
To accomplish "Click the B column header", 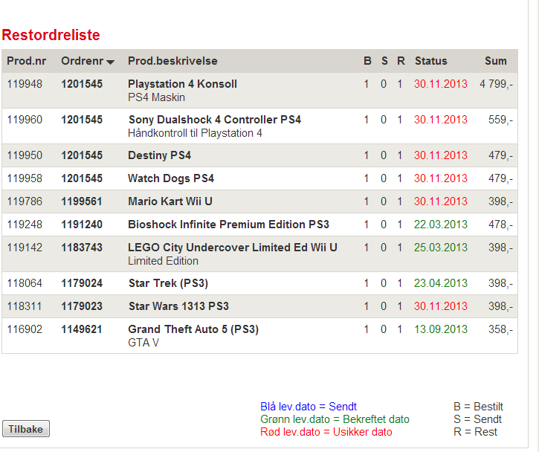I will click(x=367, y=61).
